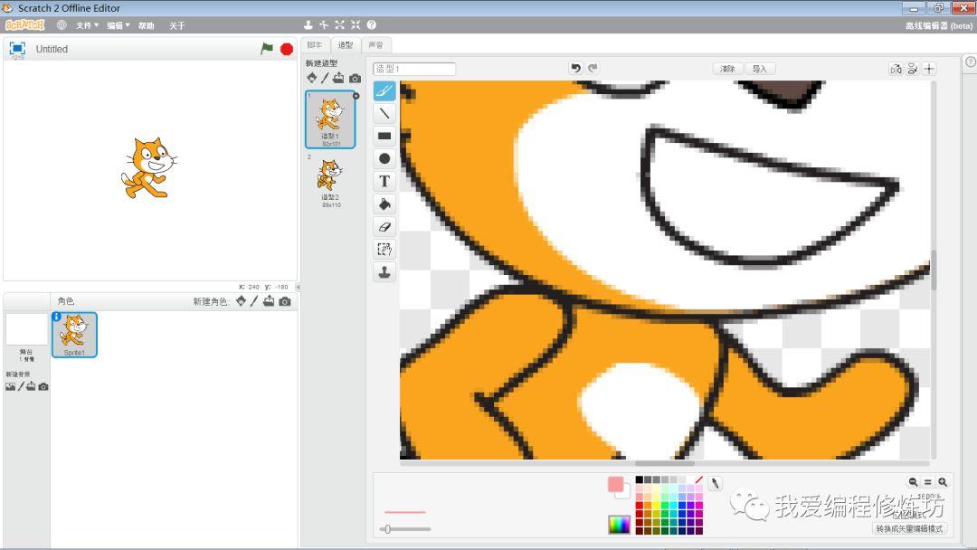Viewport: 977px width, 550px height.
Task: Select the Shrink sprite tool in top toolbar
Action: pos(356,25)
